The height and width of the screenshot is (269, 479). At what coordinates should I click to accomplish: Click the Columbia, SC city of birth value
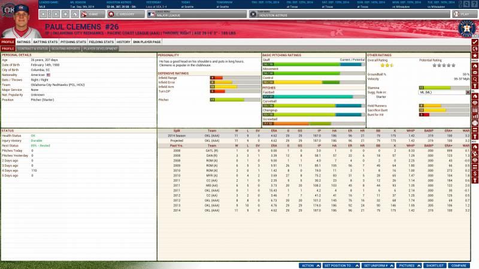coord(40,70)
